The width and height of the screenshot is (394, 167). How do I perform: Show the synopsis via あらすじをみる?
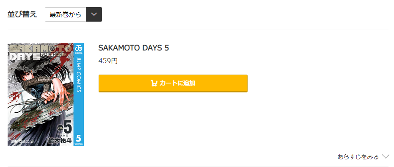tap(358, 157)
